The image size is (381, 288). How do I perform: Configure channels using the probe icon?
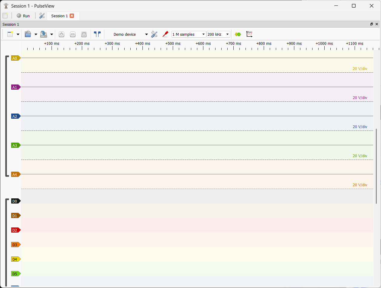165,34
